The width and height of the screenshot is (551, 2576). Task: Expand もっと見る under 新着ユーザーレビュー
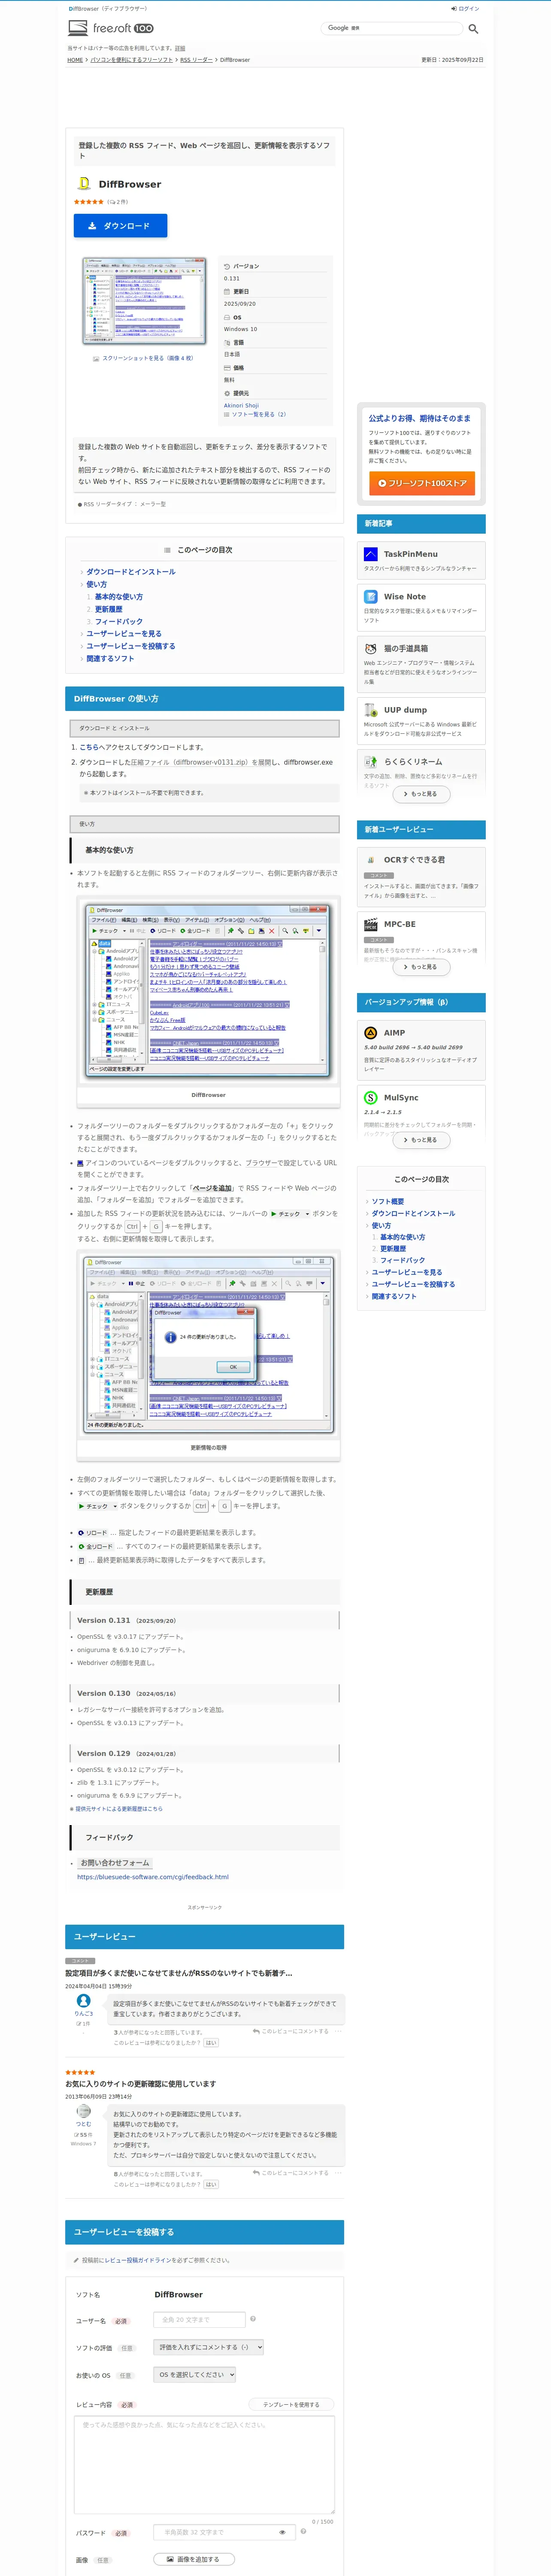point(421,967)
